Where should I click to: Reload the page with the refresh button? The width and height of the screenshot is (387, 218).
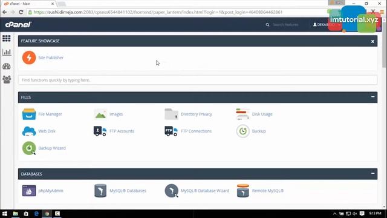21,12
